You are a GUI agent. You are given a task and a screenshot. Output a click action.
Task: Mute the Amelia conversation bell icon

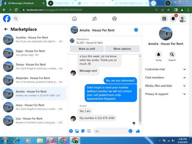tap(159, 55)
